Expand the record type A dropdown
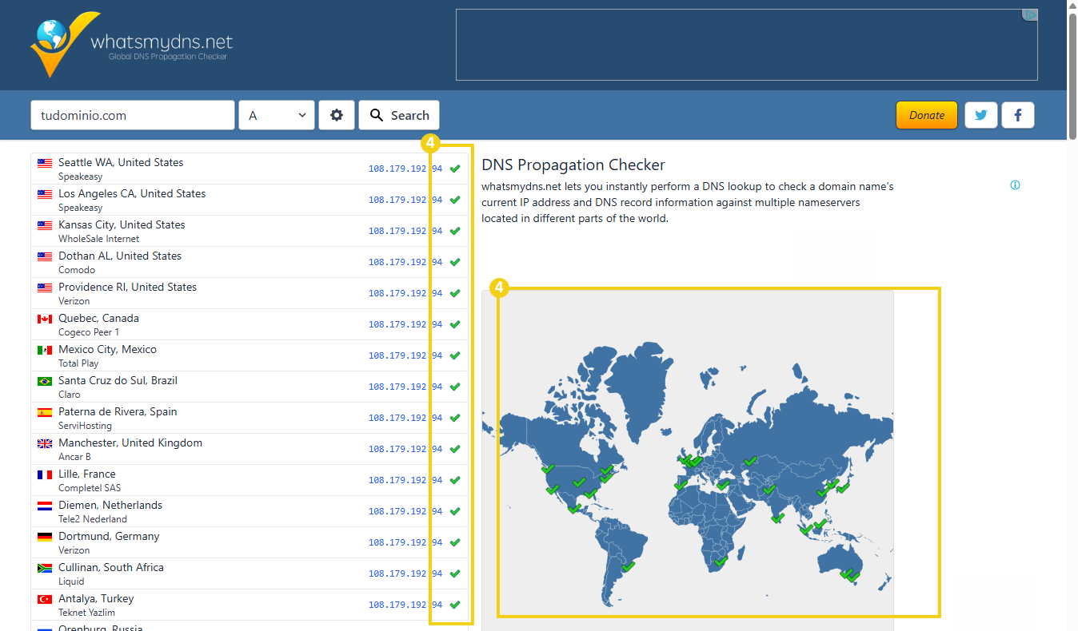 click(x=277, y=115)
